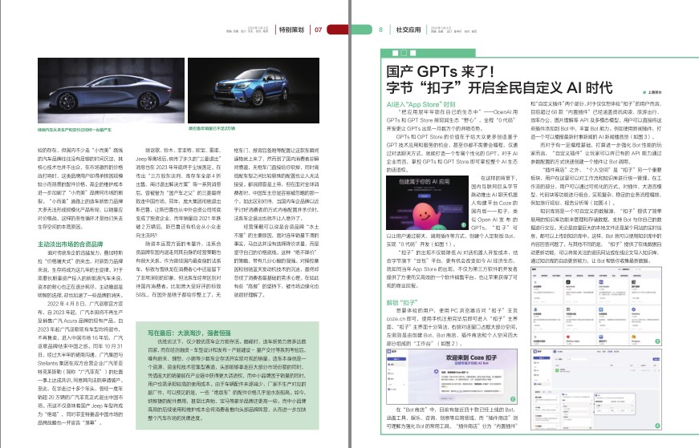Open the 创建属于你的 AI 应用 mascot image
Image resolution: width=699 pixels, height=448 pixels.
click(x=427, y=203)
